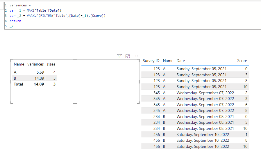The width and height of the screenshot is (261, 149).
Task: Sort by Name header in variances table
Action: pyautogui.click(x=19, y=64)
